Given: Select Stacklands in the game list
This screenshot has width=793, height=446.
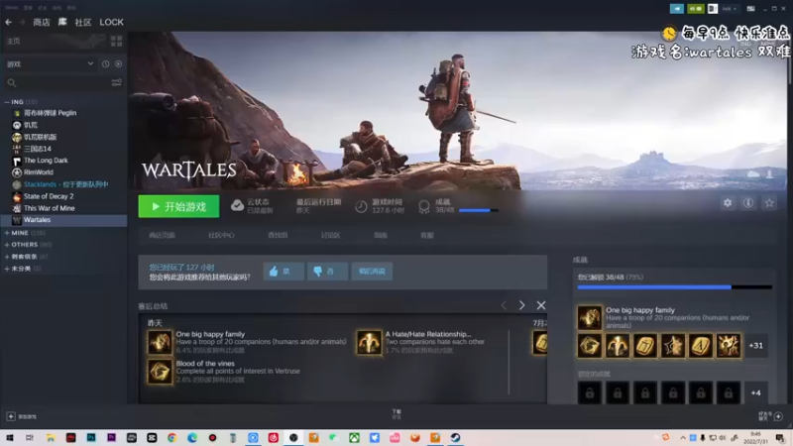Looking at the screenshot, I should 65,184.
